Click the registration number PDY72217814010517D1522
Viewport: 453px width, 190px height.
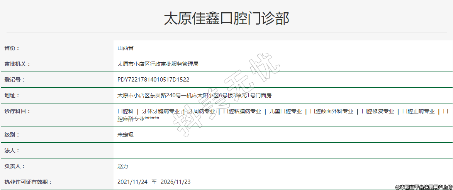153,80
